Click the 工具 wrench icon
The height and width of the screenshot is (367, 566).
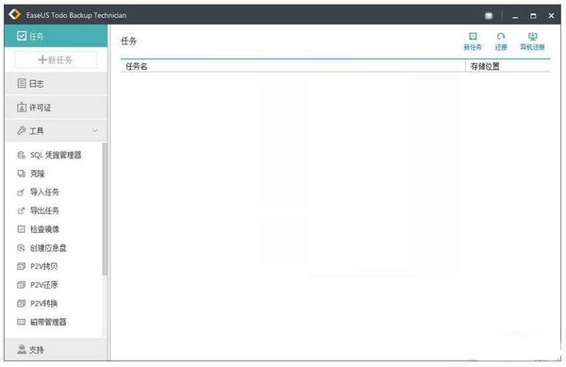[22, 130]
